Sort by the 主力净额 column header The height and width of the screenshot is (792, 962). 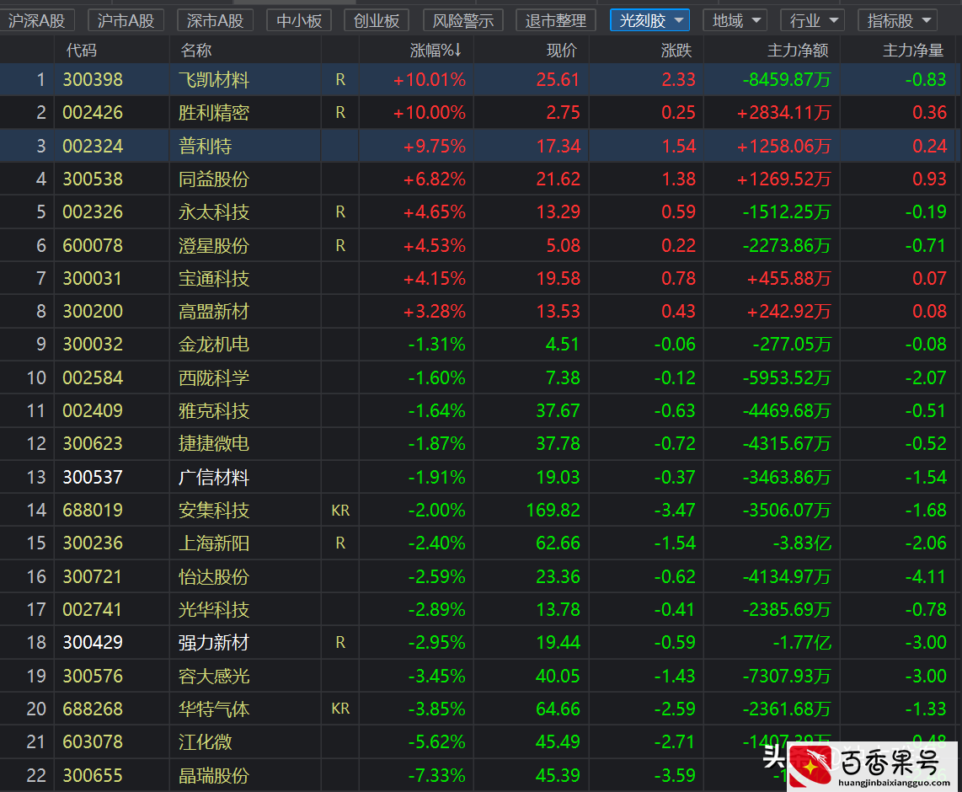tap(798, 50)
